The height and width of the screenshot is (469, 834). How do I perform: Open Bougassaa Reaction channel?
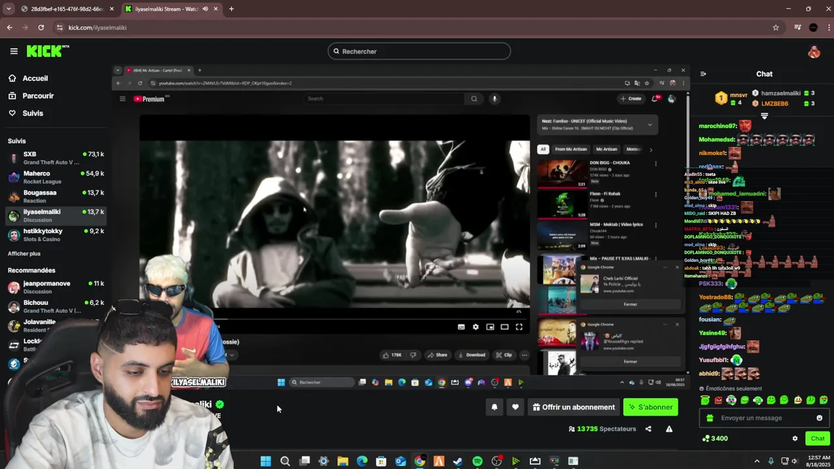pos(56,197)
